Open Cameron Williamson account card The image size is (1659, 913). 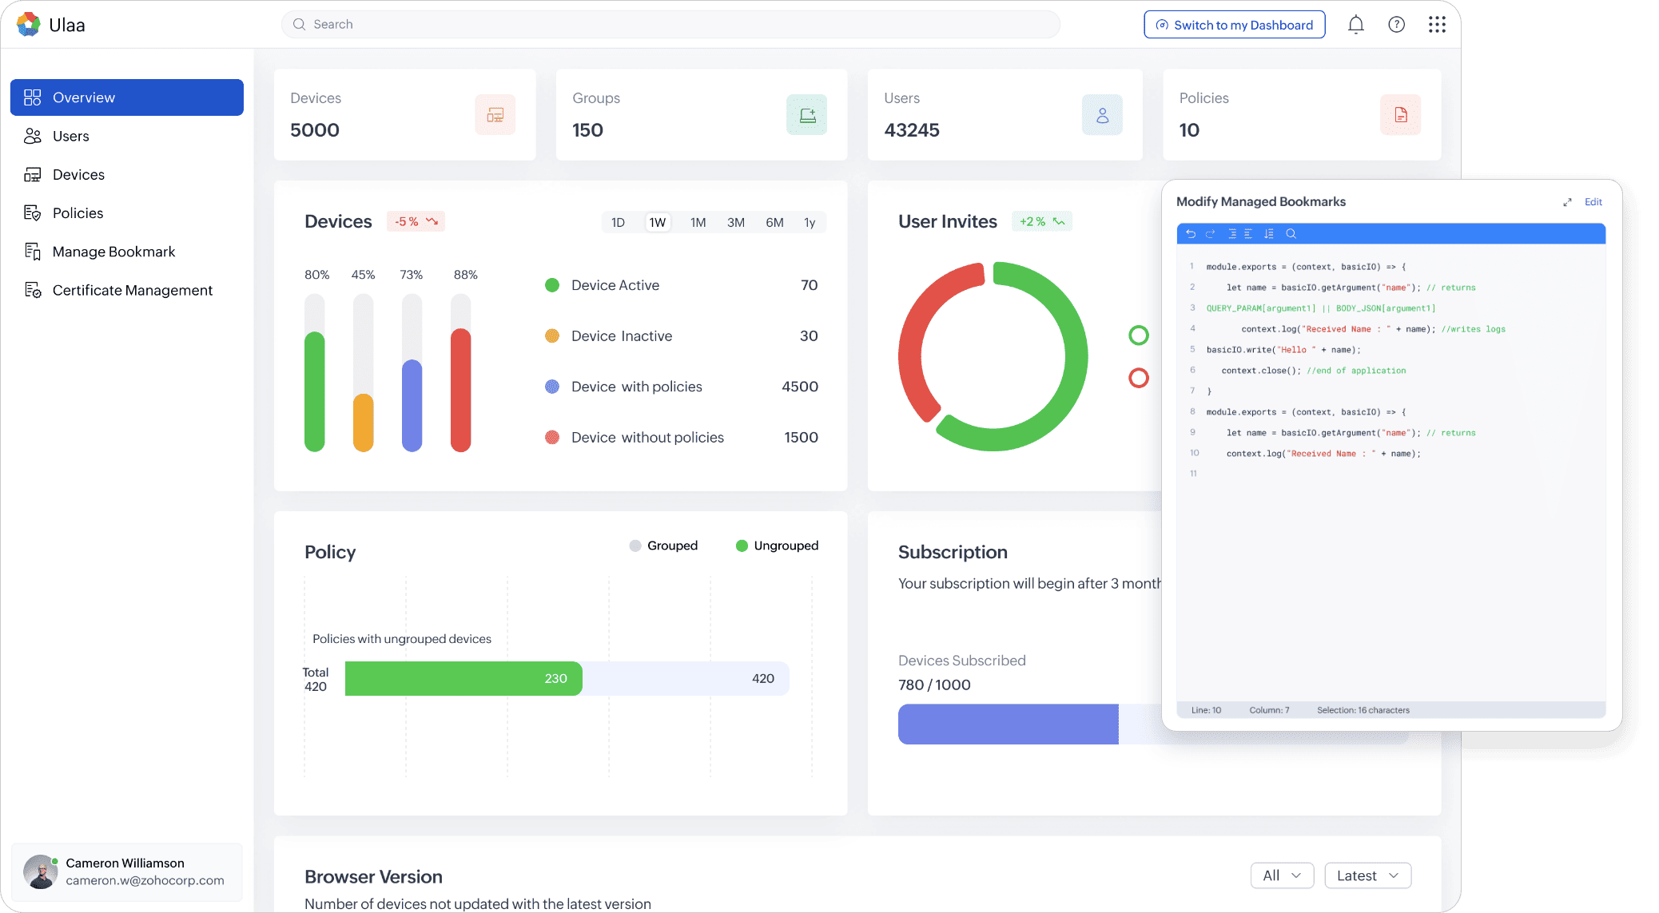coord(127,871)
